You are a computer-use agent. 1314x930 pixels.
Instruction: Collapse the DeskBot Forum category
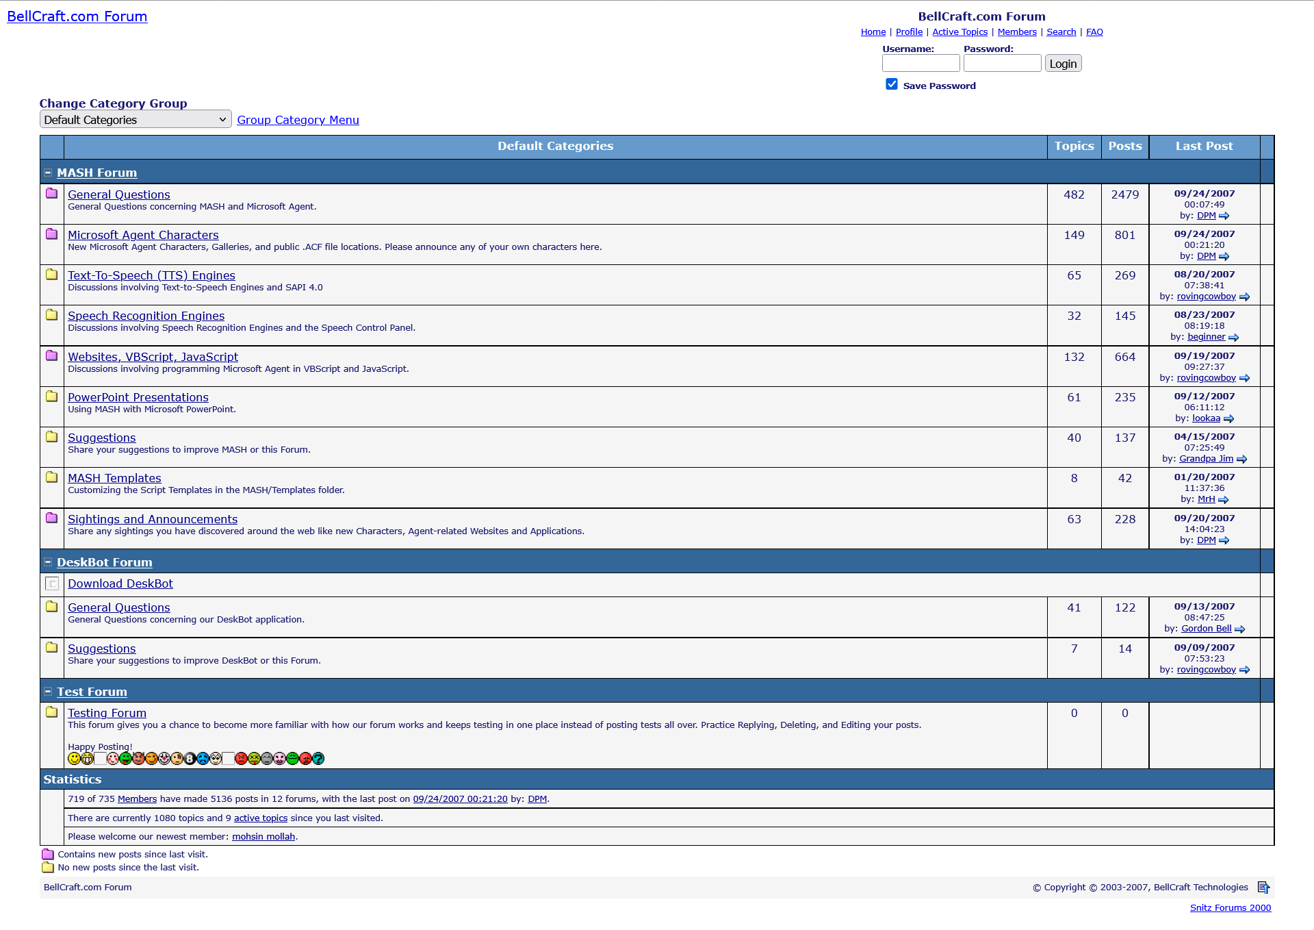pos(48,562)
